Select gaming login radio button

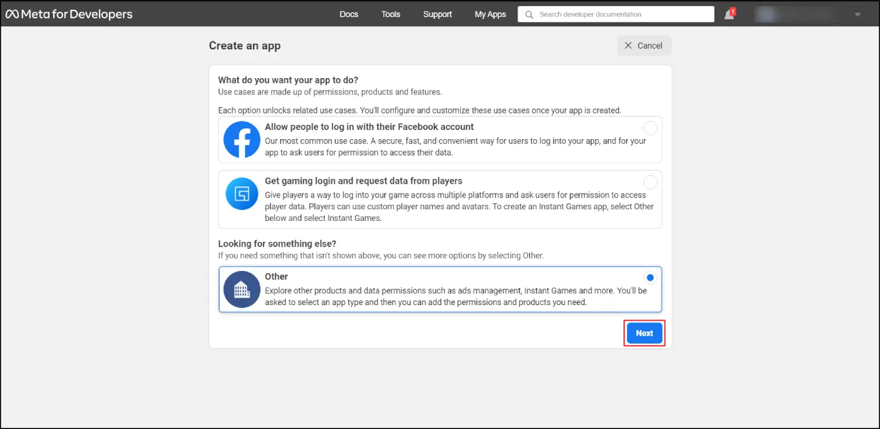[650, 182]
